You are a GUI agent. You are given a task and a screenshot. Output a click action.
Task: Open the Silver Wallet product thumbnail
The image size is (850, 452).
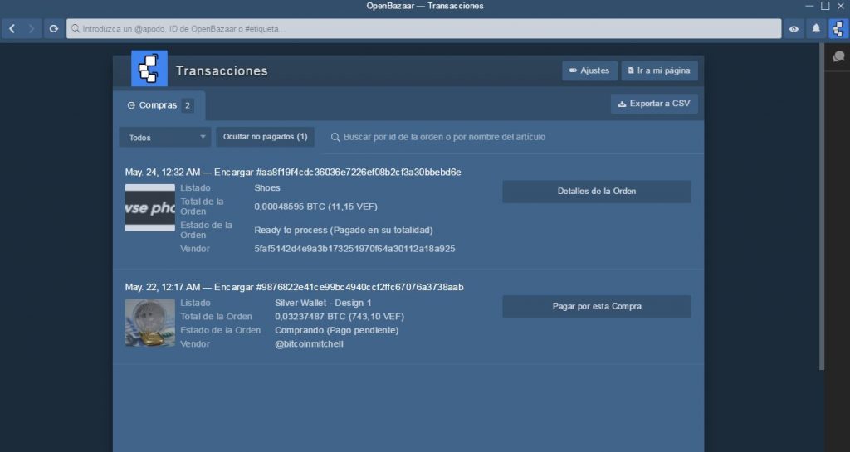(150, 323)
